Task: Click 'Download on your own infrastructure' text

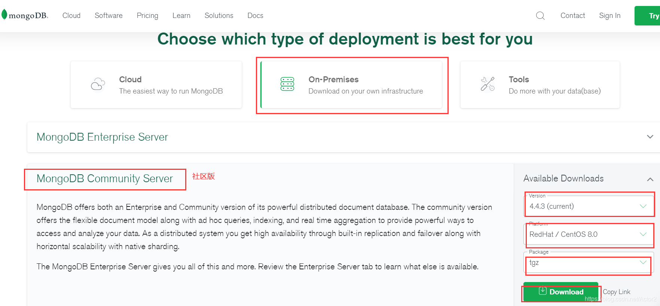Action: click(366, 91)
